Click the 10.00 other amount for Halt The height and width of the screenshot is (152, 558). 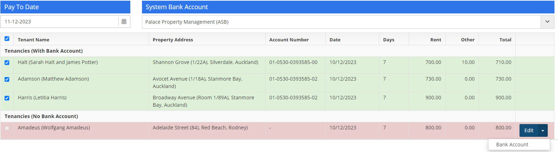click(x=468, y=62)
